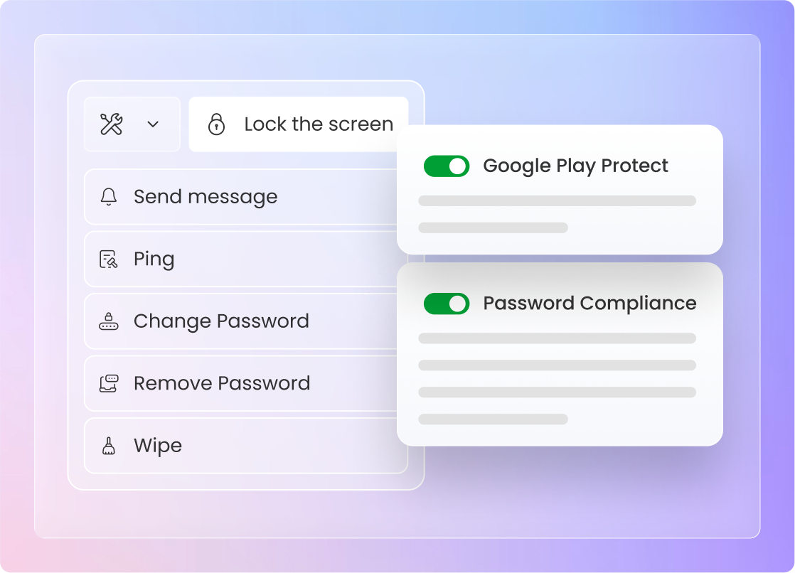This screenshot has width=795, height=573.
Task: Click the Wipe action row
Action: (x=246, y=446)
